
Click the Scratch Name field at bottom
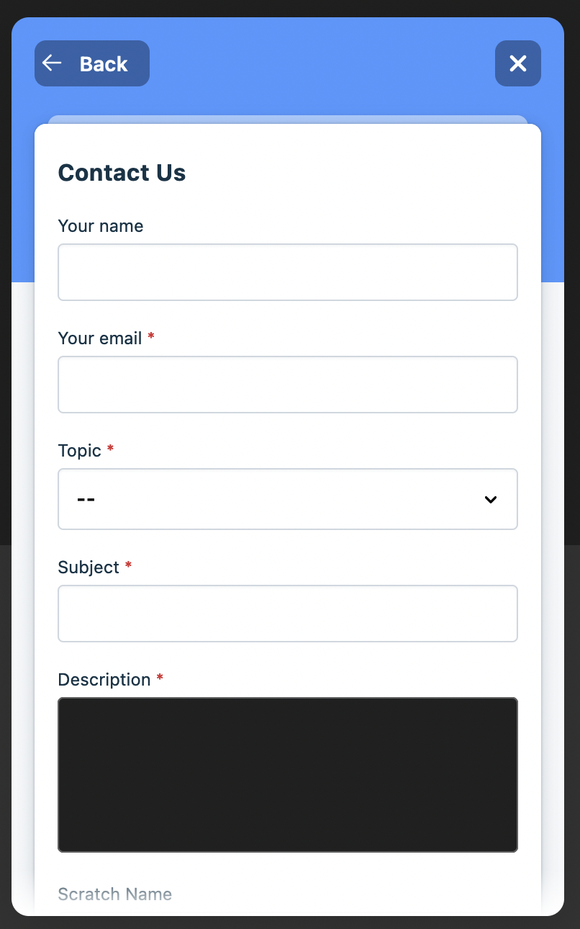[114, 894]
